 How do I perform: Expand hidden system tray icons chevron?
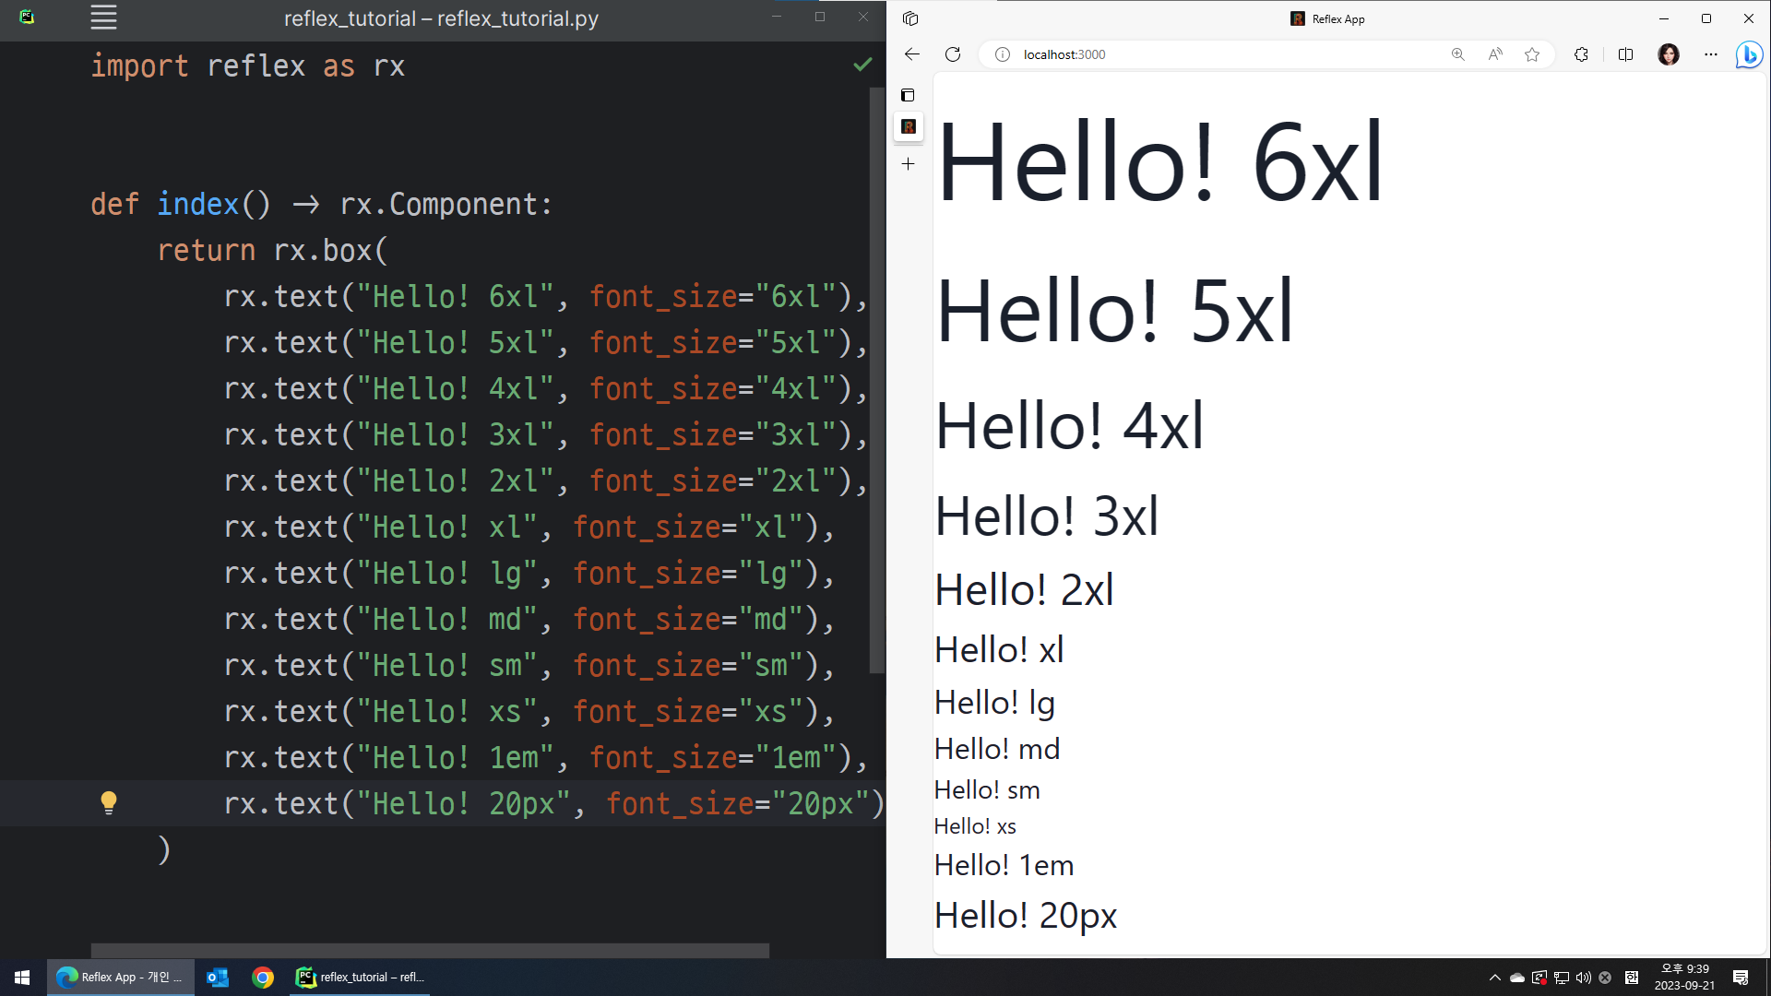[1494, 978]
